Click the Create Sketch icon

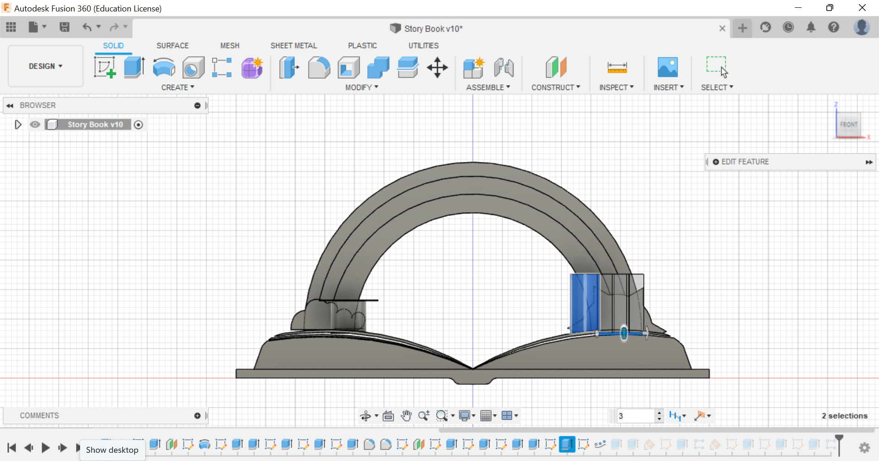[105, 68]
